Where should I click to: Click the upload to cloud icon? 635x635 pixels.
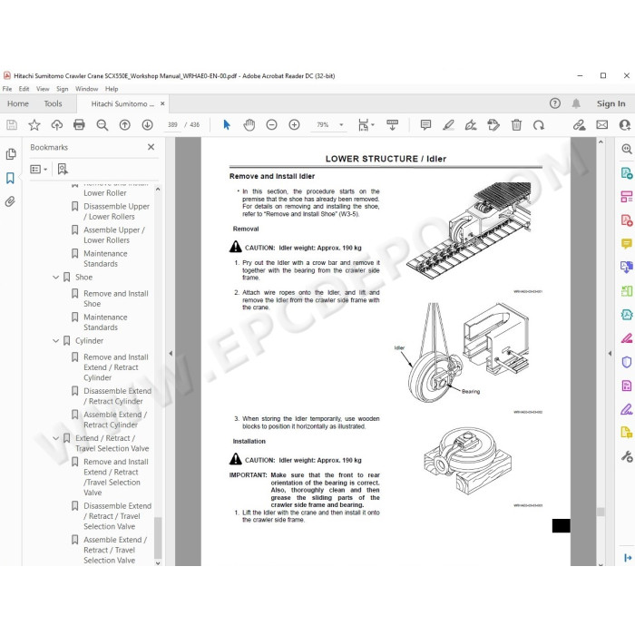tap(56, 125)
